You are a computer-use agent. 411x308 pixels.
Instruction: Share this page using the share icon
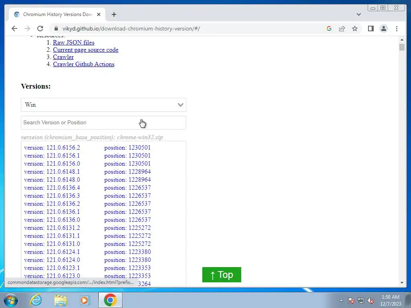(x=342, y=28)
